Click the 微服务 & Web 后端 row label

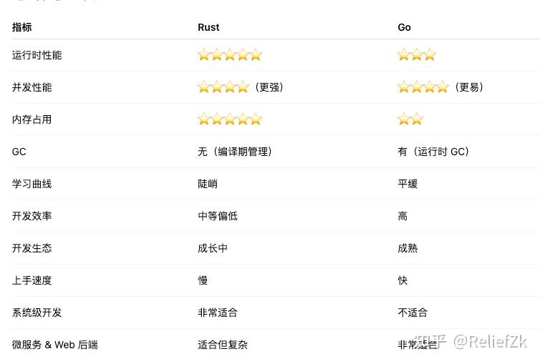[54, 345]
